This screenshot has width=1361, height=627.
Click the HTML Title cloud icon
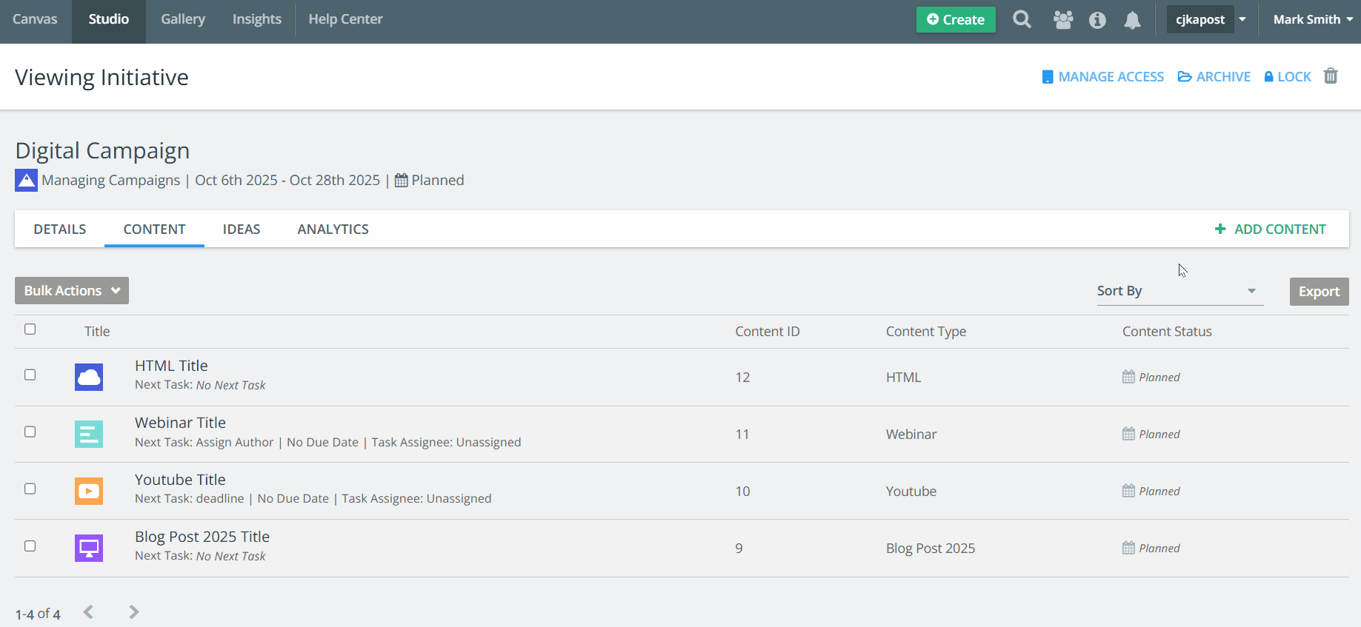click(x=89, y=377)
